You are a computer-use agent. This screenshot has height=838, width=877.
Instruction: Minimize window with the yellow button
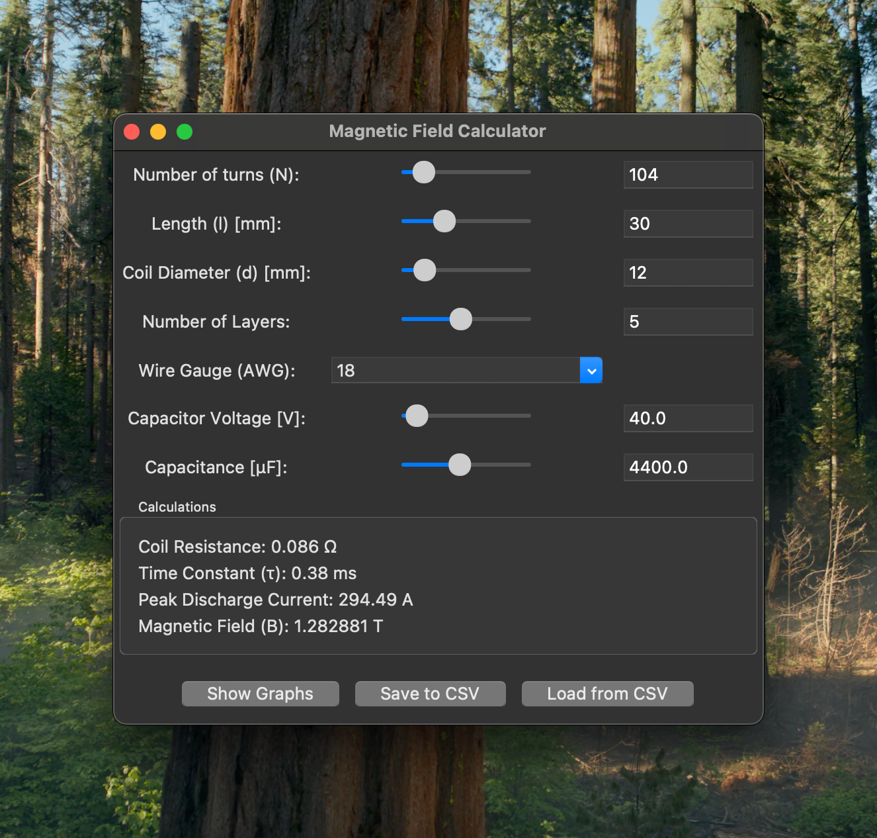pos(158,132)
